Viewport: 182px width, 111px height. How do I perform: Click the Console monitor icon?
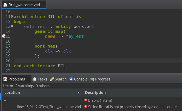point(71,79)
